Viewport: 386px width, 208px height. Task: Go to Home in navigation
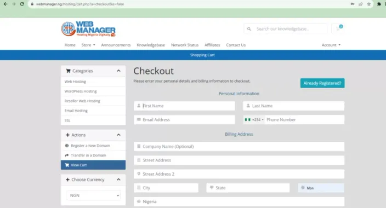[x=70, y=45]
